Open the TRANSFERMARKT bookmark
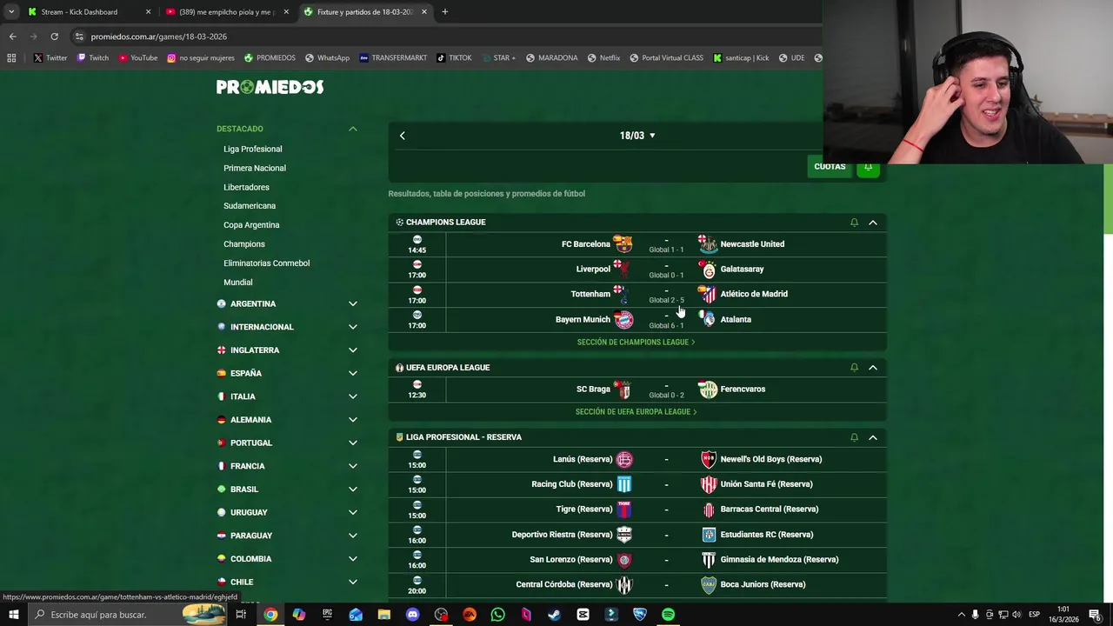 coord(393,58)
